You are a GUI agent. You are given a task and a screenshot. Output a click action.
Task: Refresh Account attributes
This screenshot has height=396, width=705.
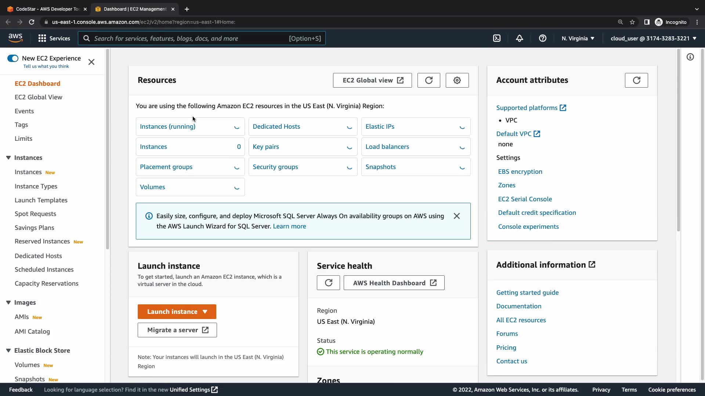point(636,80)
